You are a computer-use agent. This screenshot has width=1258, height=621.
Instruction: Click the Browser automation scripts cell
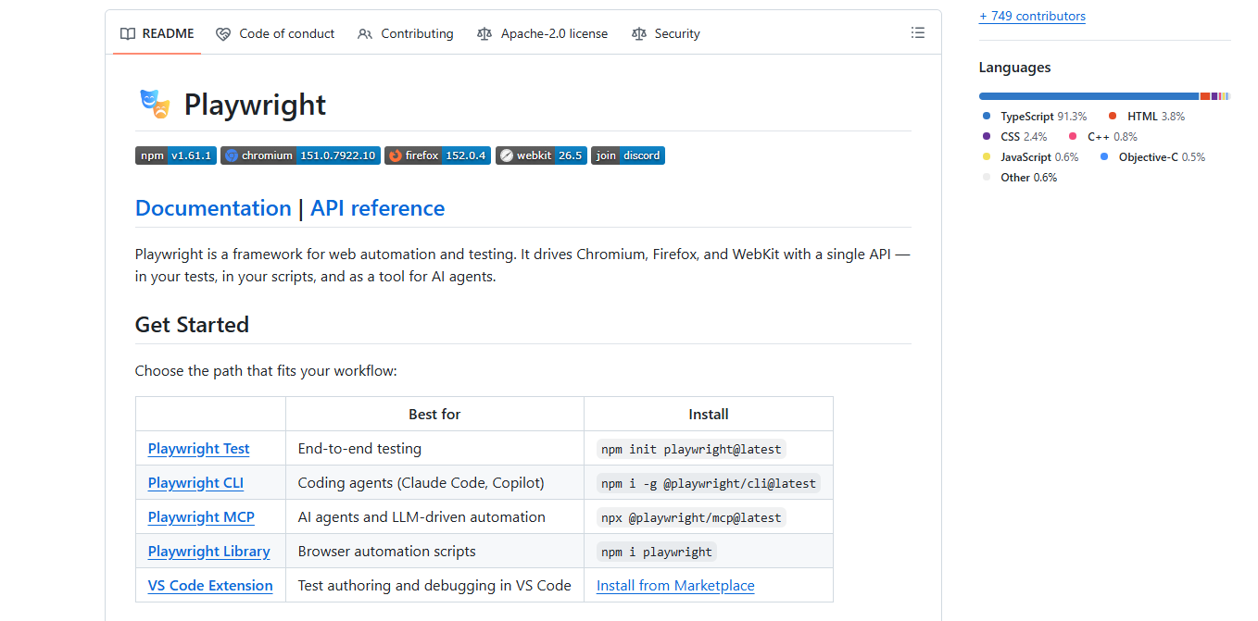click(434, 552)
